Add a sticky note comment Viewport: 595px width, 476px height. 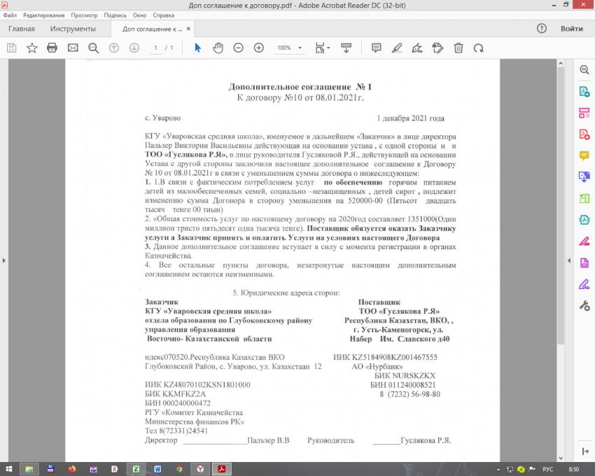tap(376, 48)
